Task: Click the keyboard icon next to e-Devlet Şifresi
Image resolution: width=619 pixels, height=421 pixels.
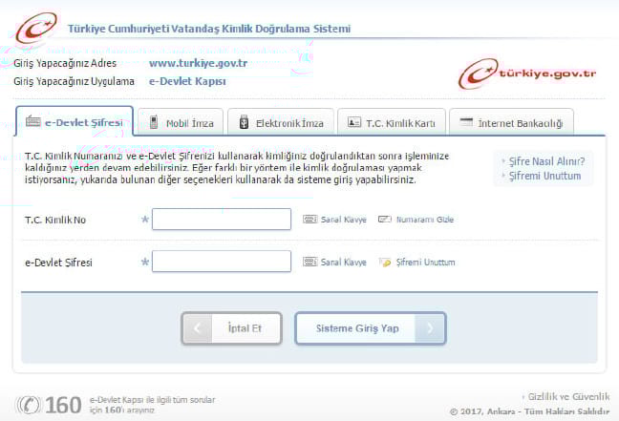Action: [309, 262]
